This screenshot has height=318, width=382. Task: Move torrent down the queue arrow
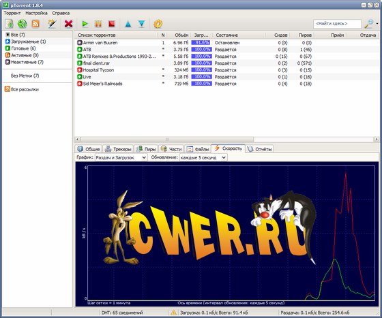click(141, 24)
